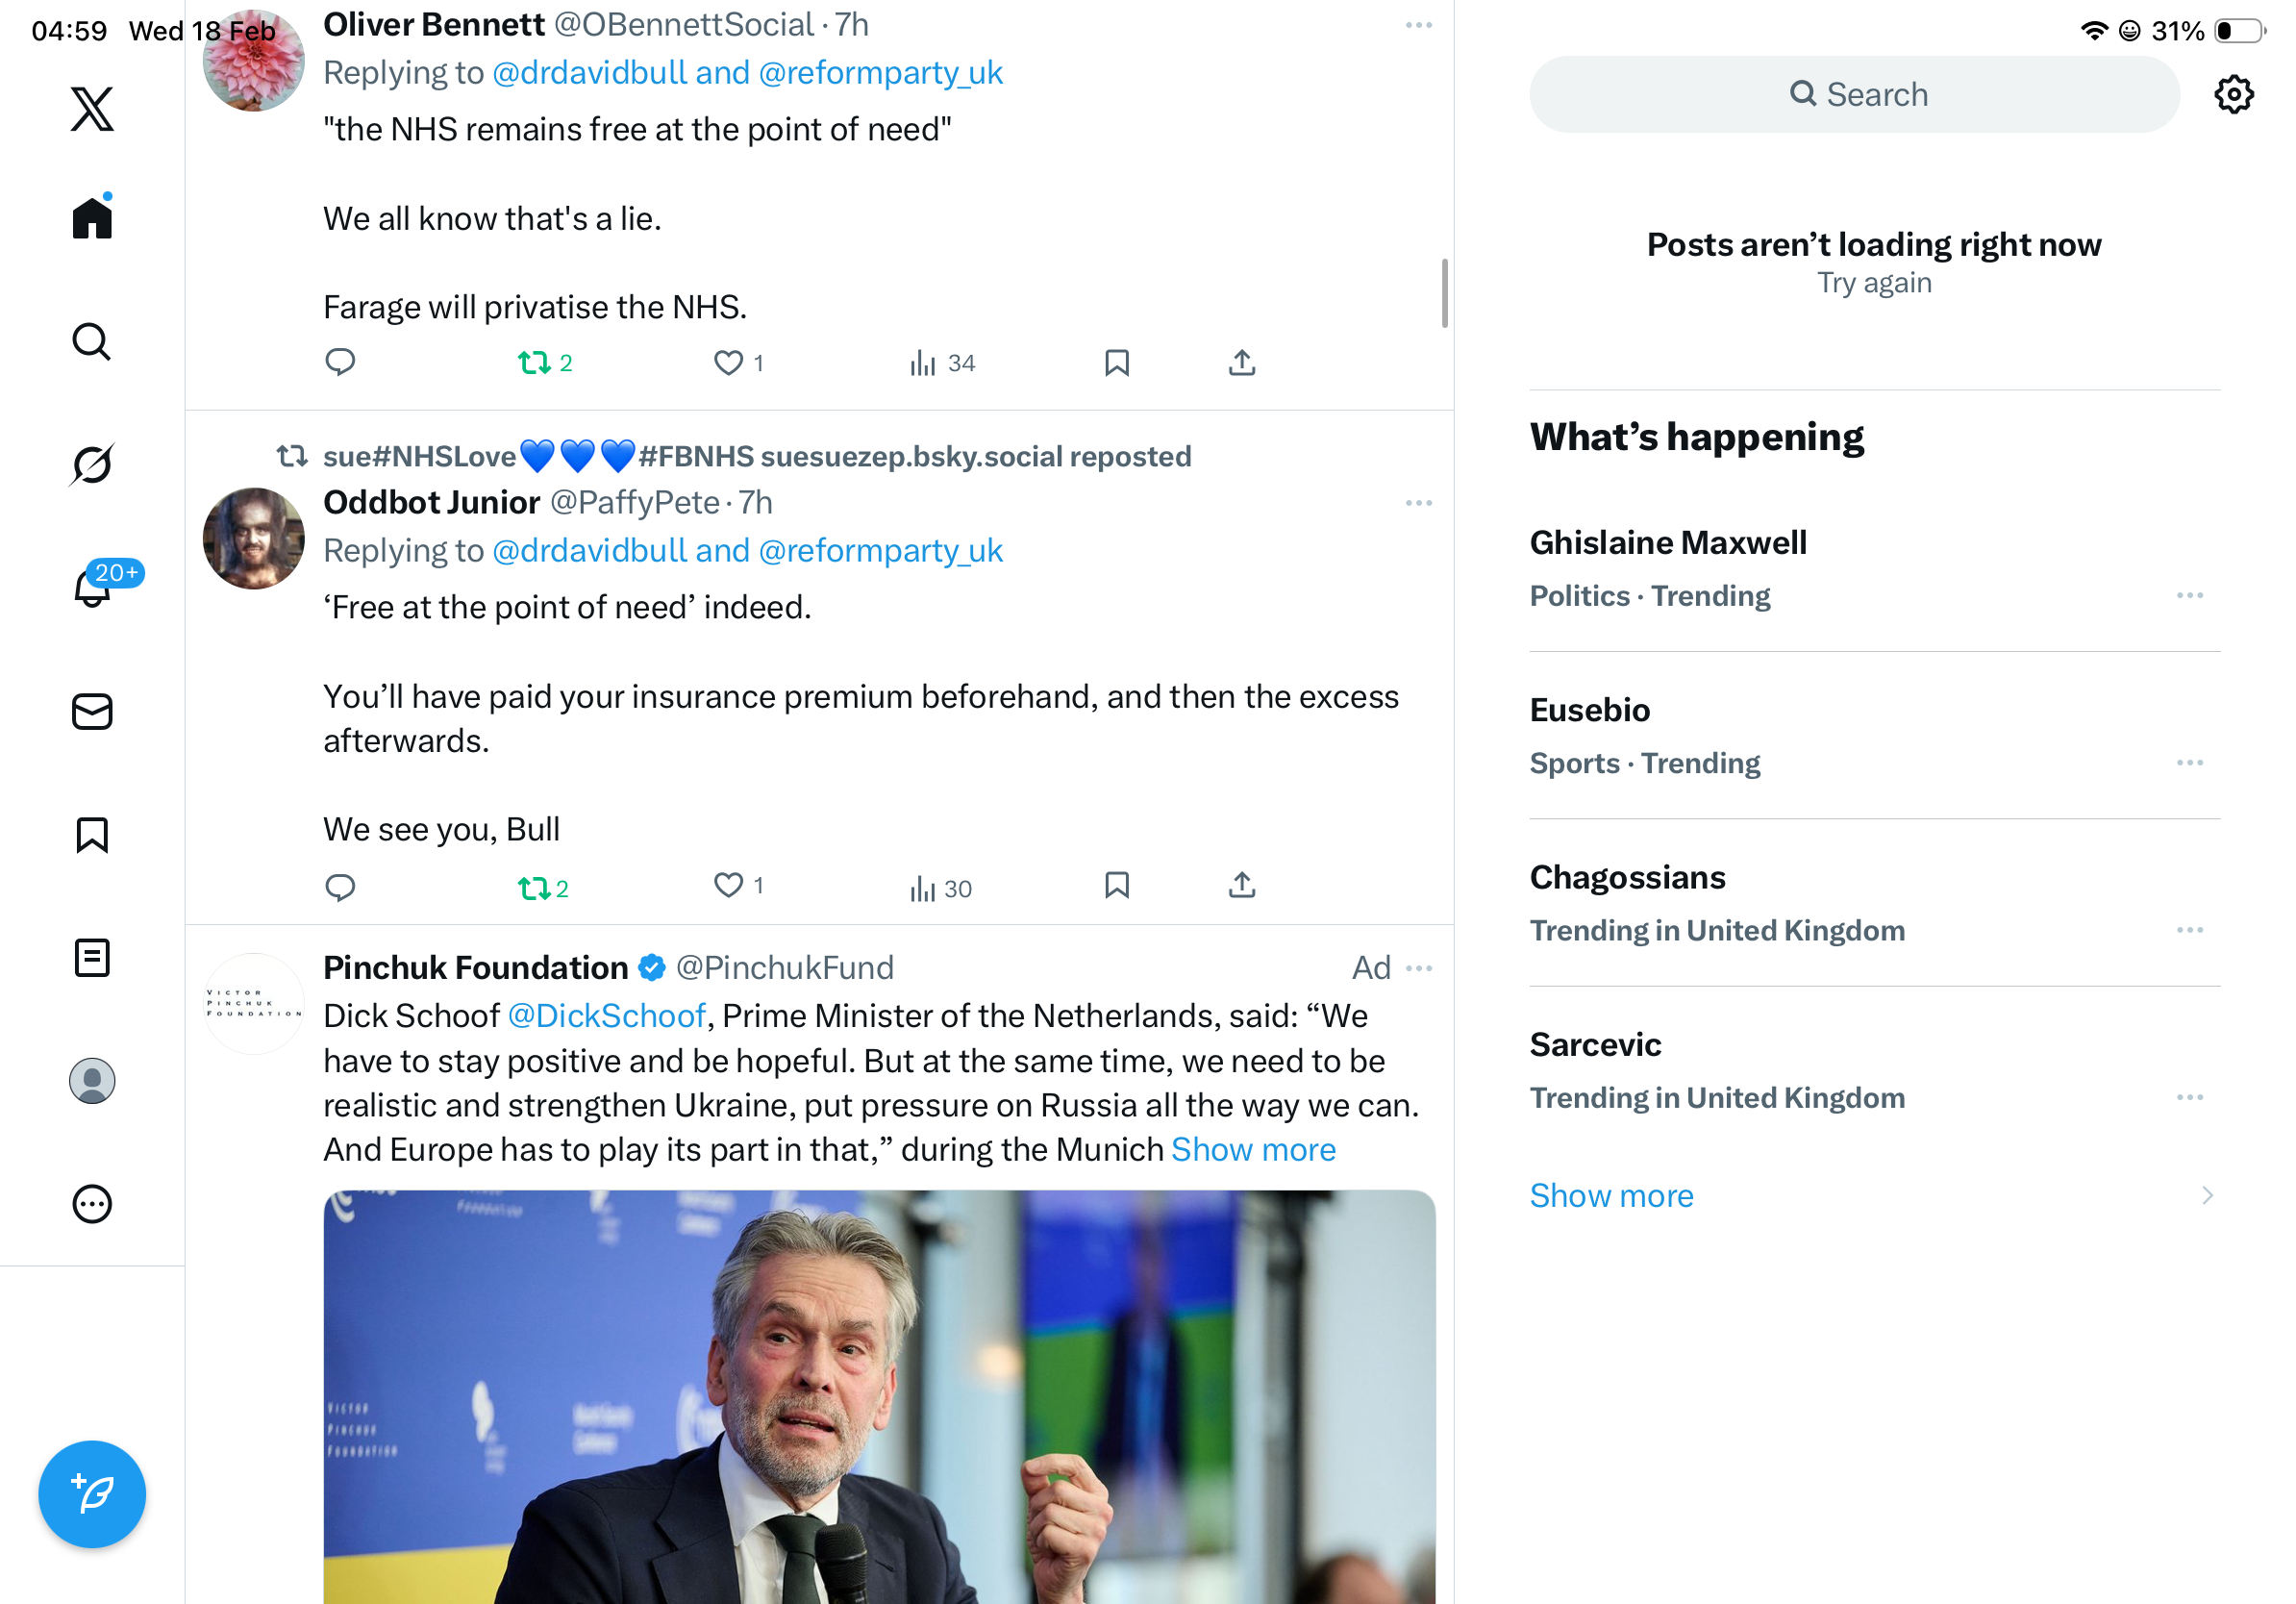2296x1604 pixels.
Task: Undo repost on Oliver Bennett's post
Action: click(x=534, y=362)
